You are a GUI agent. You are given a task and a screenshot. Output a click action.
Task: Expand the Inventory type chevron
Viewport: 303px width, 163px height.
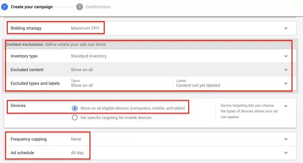tap(286, 56)
